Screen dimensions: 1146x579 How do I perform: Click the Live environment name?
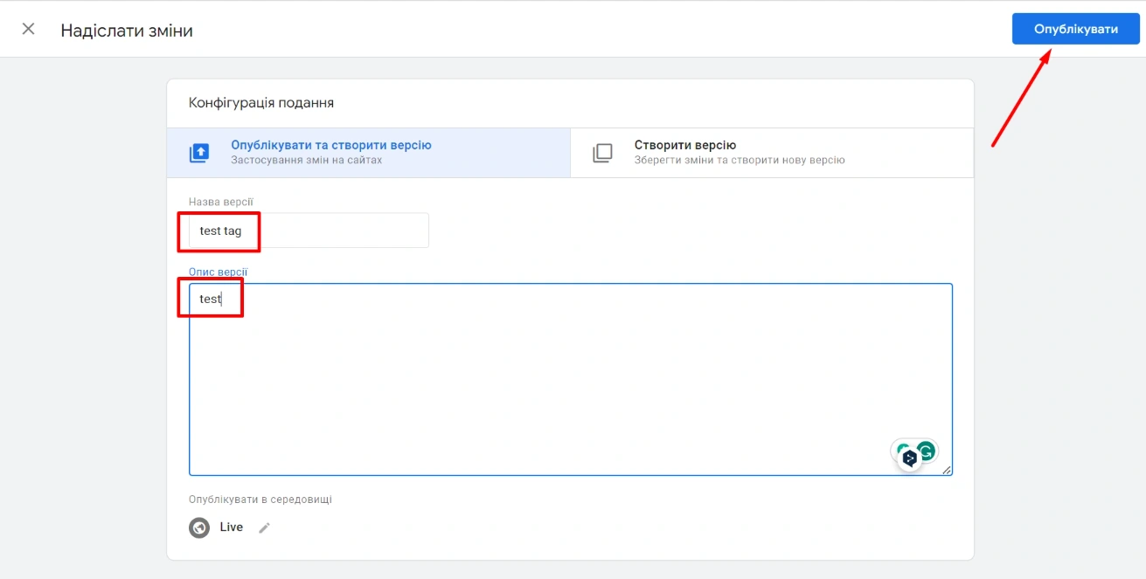(231, 527)
